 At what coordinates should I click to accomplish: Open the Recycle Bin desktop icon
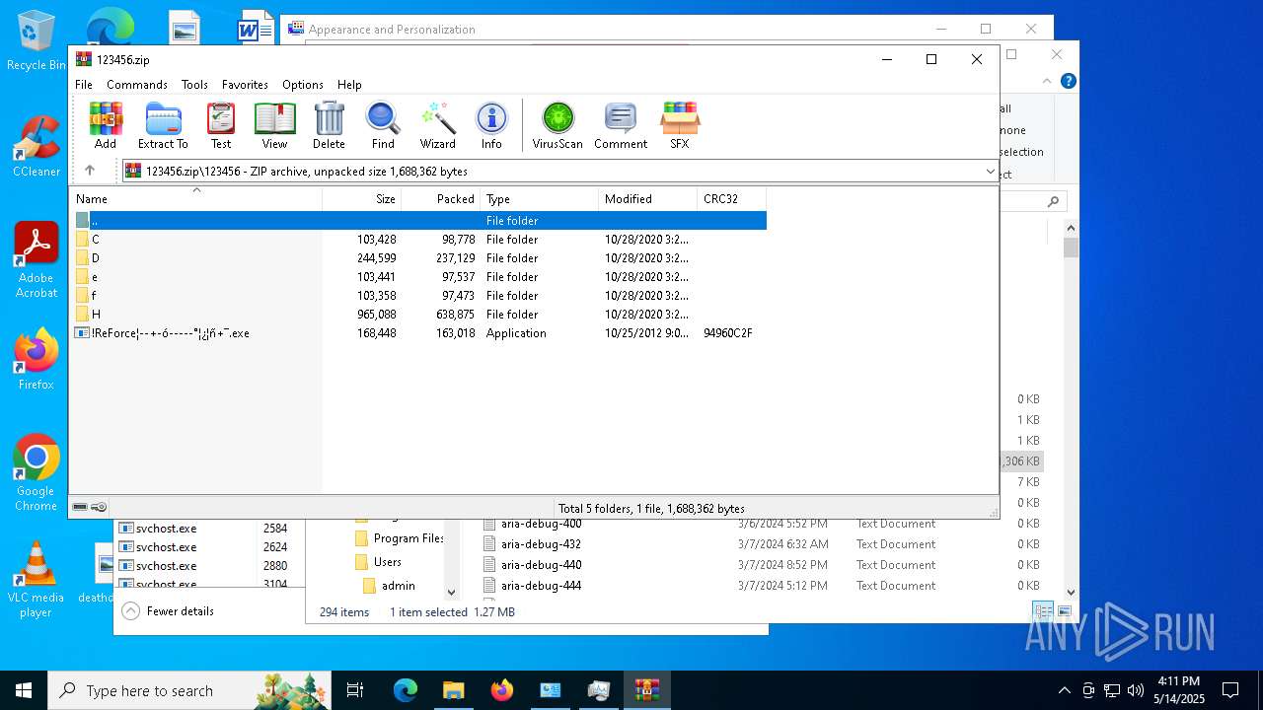(x=37, y=41)
